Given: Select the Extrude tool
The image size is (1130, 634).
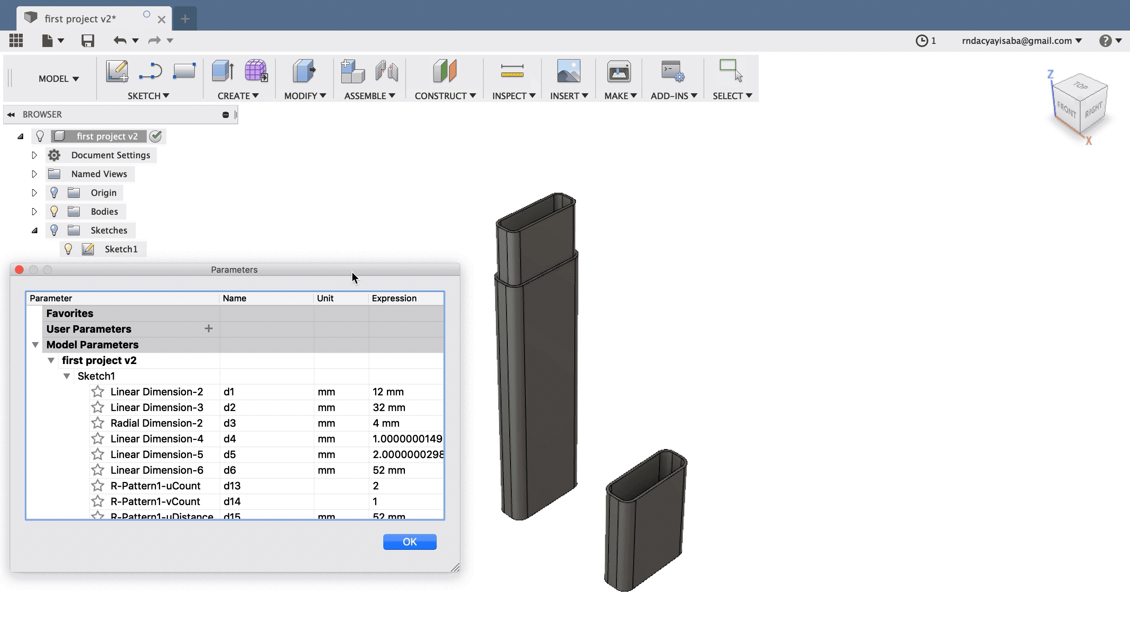Looking at the screenshot, I should [x=223, y=71].
